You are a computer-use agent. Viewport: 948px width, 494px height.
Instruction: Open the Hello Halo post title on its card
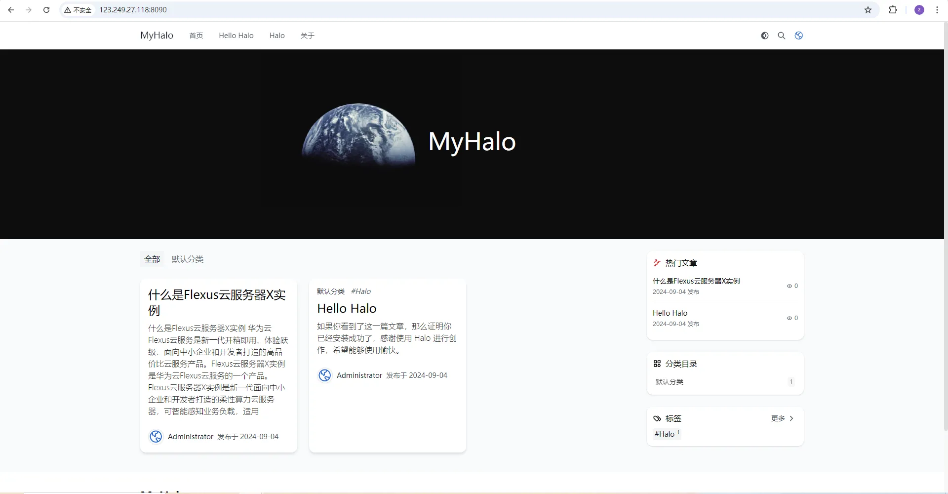pos(347,308)
